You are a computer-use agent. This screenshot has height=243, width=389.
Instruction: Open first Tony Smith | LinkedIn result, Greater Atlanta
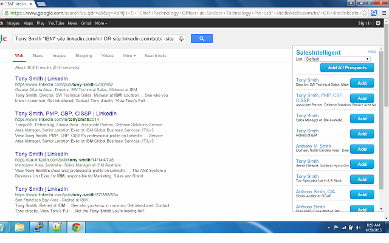(41, 78)
